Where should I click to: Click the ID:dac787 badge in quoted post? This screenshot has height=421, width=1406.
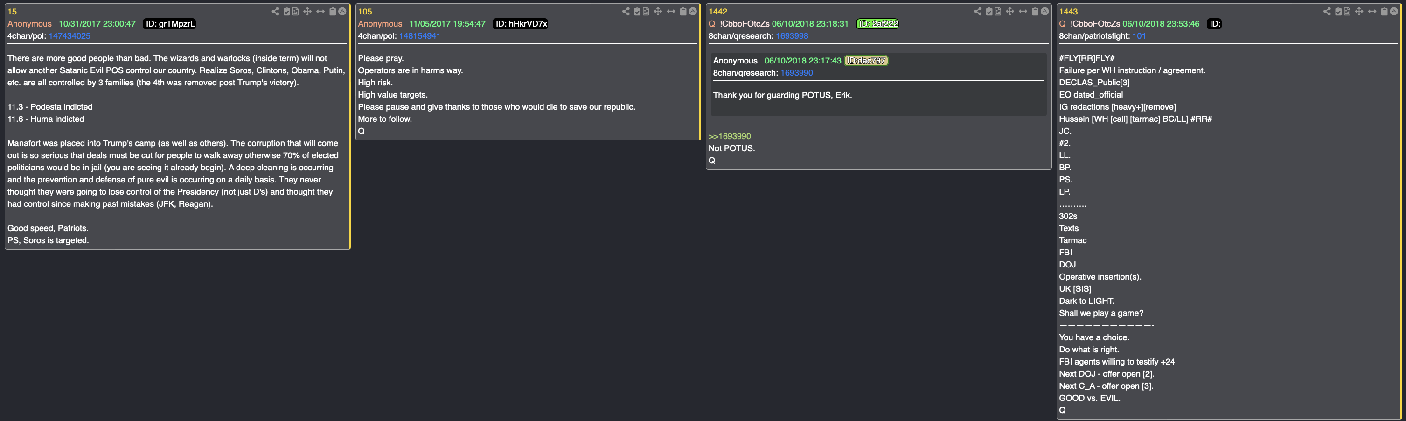coord(866,61)
